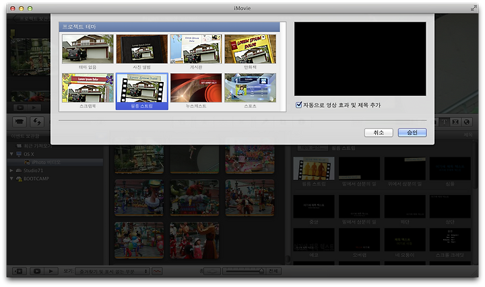Select 최근 가져오기 in event library
The image size is (485, 287).
(38, 146)
